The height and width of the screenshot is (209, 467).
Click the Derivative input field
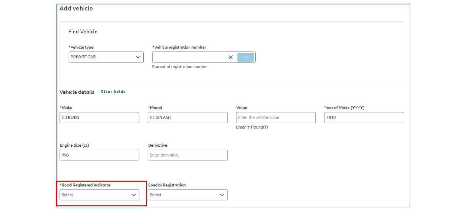pyautogui.click(x=188, y=155)
